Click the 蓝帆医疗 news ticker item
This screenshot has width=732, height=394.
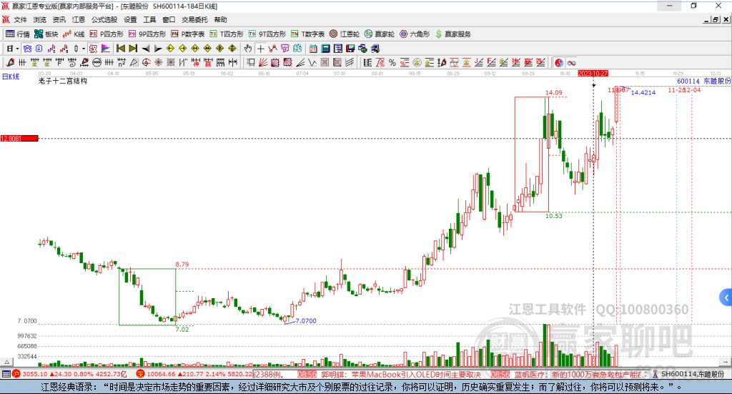tap(578, 375)
